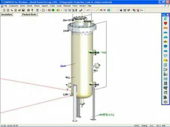Click the red document toolbar icon

coord(49,10)
